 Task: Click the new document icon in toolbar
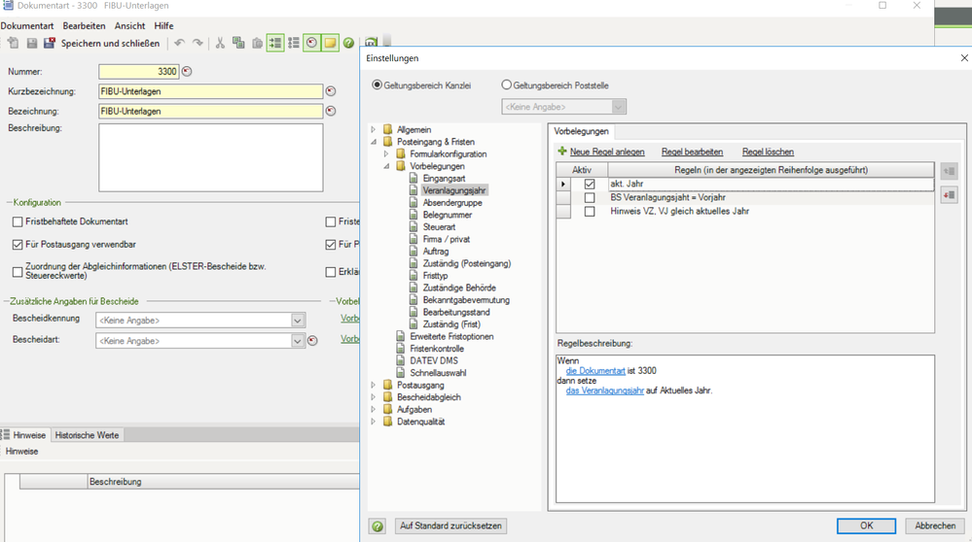pos(13,43)
